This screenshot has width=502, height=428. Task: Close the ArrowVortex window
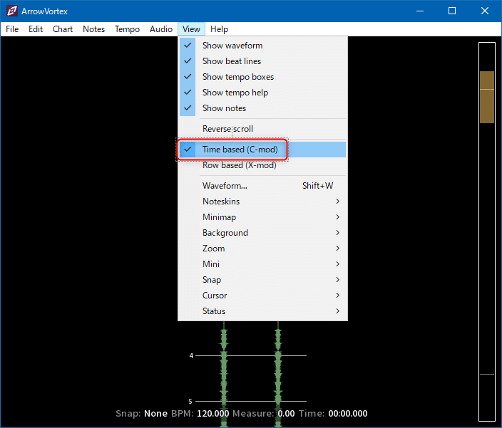[x=485, y=11]
